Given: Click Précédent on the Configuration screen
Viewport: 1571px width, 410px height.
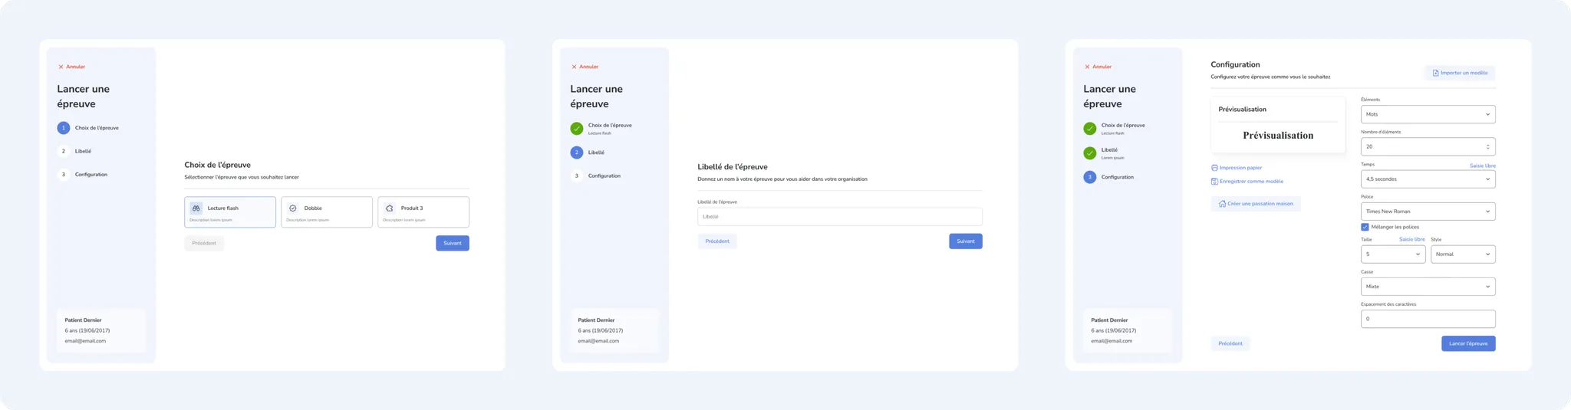Looking at the screenshot, I should point(1230,343).
